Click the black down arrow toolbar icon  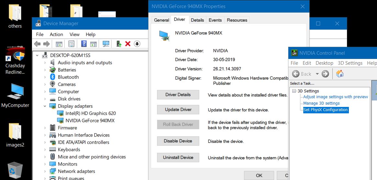click(x=137, y=44)
